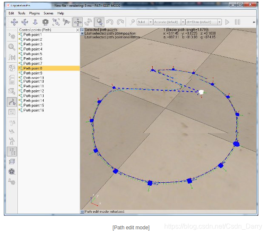266x234 pixels.
Task: Click the magnifier icon beside the Bullet dropdown
Action: pyautogui.click(x=132, y=22)
